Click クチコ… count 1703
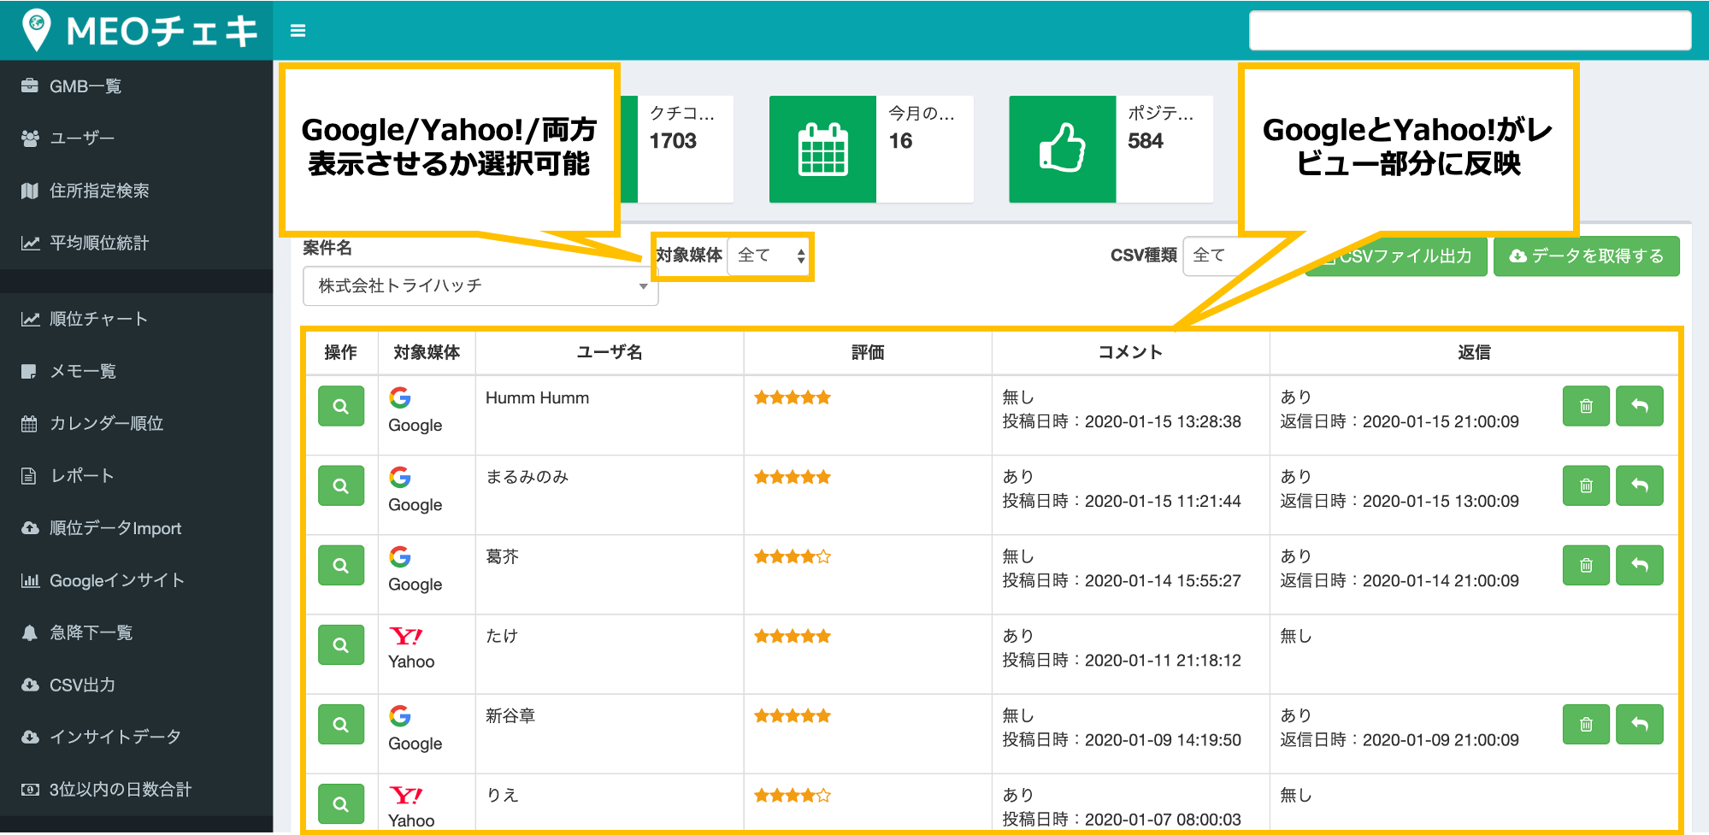1709x835 pixels. click(673, 141)
